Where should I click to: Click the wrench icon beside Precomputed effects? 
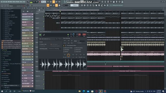64,45
